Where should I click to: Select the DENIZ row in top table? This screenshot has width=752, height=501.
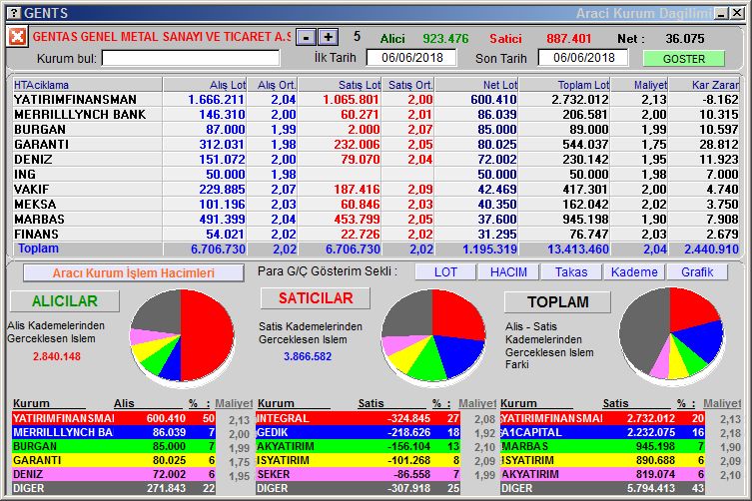[x=376, y=159]
